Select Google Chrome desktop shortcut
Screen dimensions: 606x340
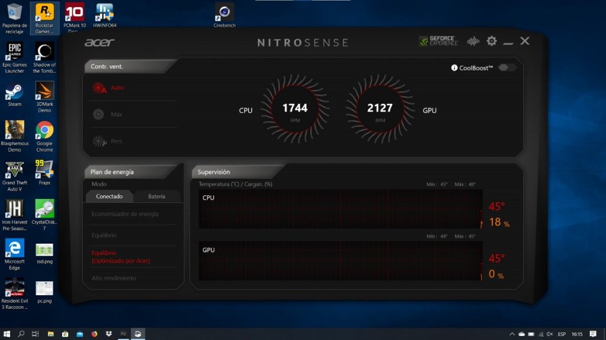coord(44,136)
